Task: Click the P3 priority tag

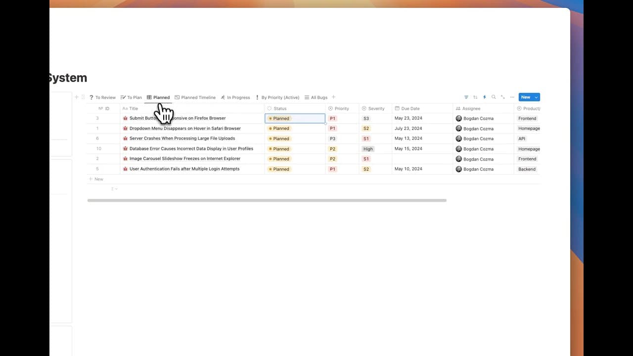Action: click(333, 138)
